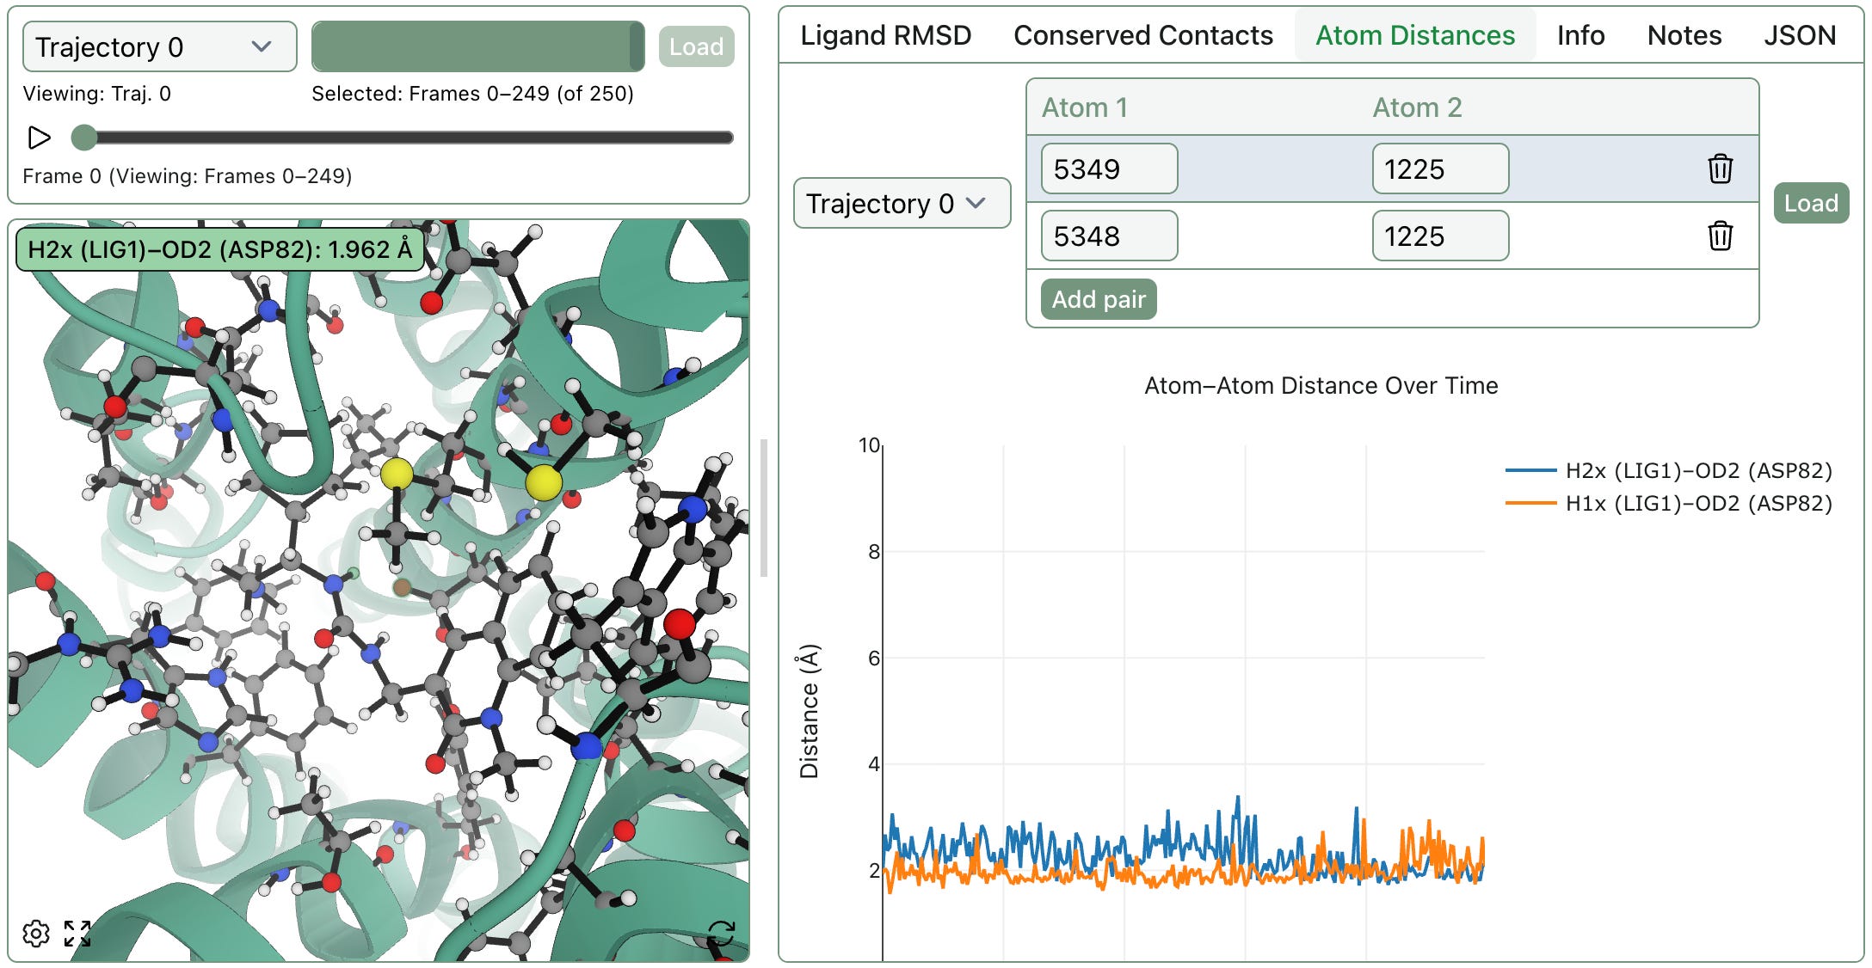The height and width of the screenshot is (968, 1872).
Task: Click the Atom 2 field in second row
Action: click(x=1439, y=236)
